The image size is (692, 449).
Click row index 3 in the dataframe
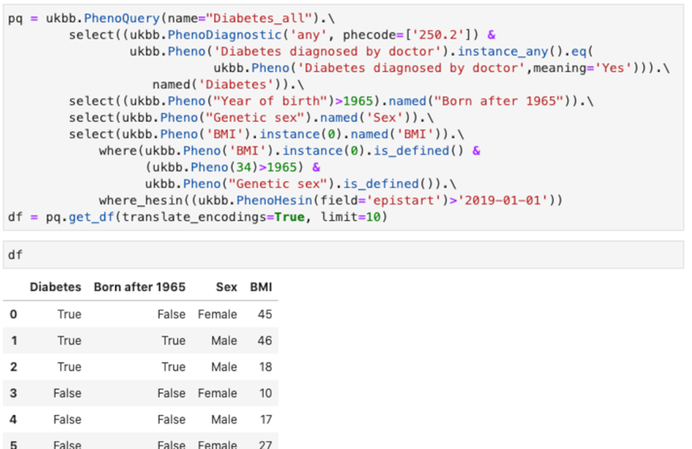(13, 393)
